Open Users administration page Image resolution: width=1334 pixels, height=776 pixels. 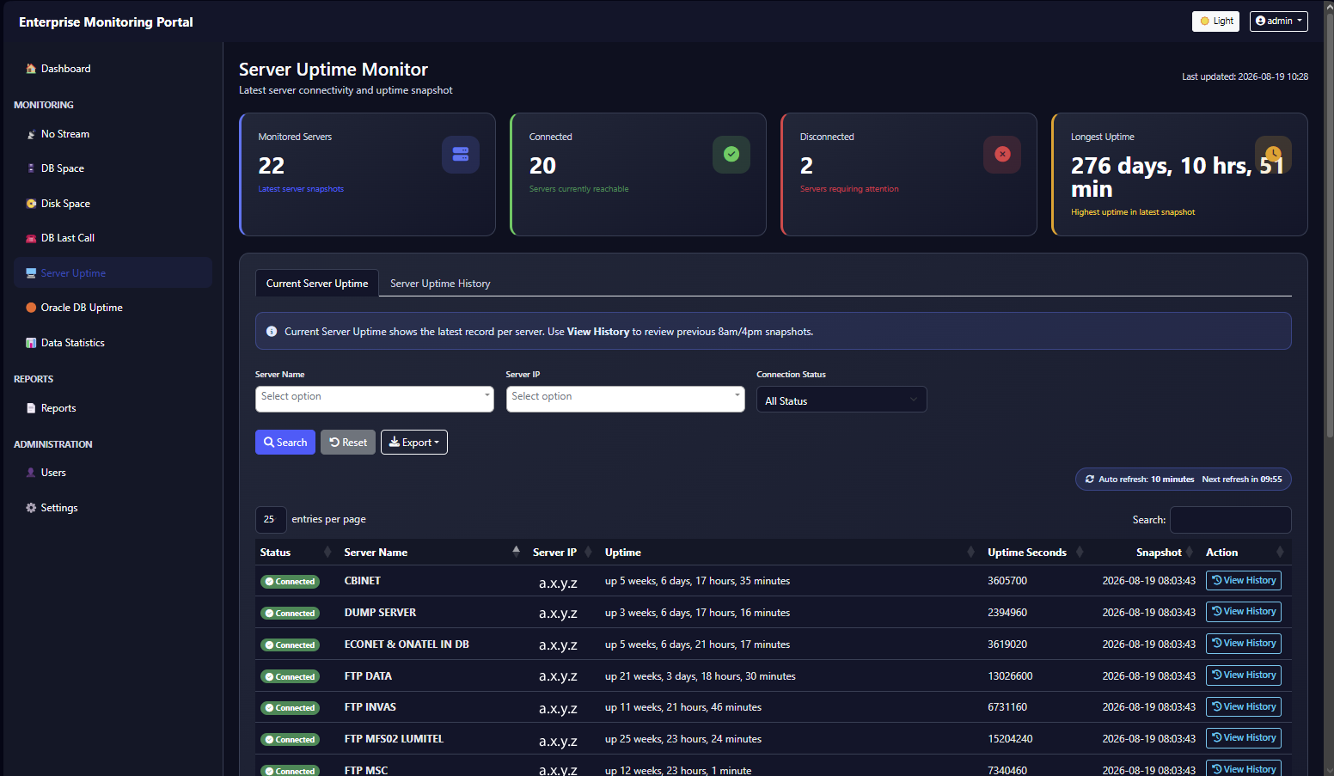click(113, 473)
